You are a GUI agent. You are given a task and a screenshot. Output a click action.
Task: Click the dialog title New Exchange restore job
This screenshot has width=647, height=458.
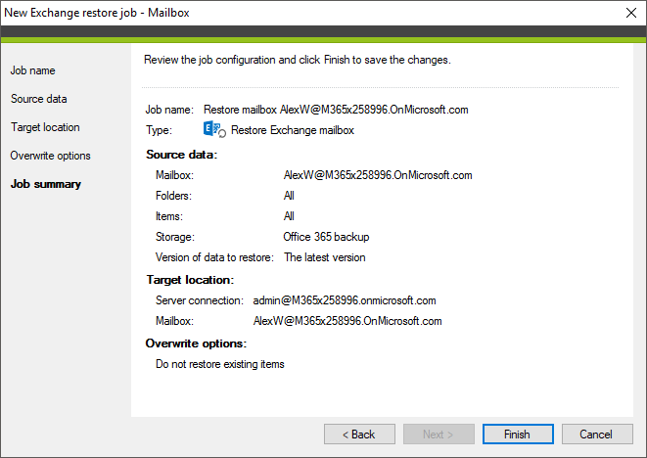(97, 13)
